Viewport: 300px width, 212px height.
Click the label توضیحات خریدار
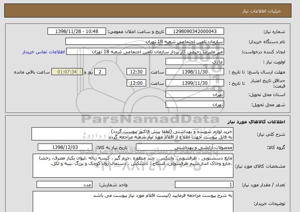(269, 203)
